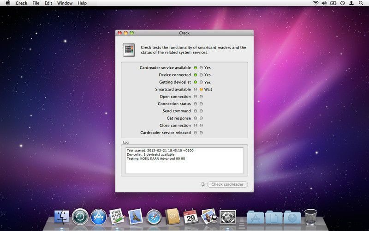Click 'Testing: KOBIL KAAN Advanced 00 00' log line
The width and height of the screenshot is (369, 231).
(156, 158)
